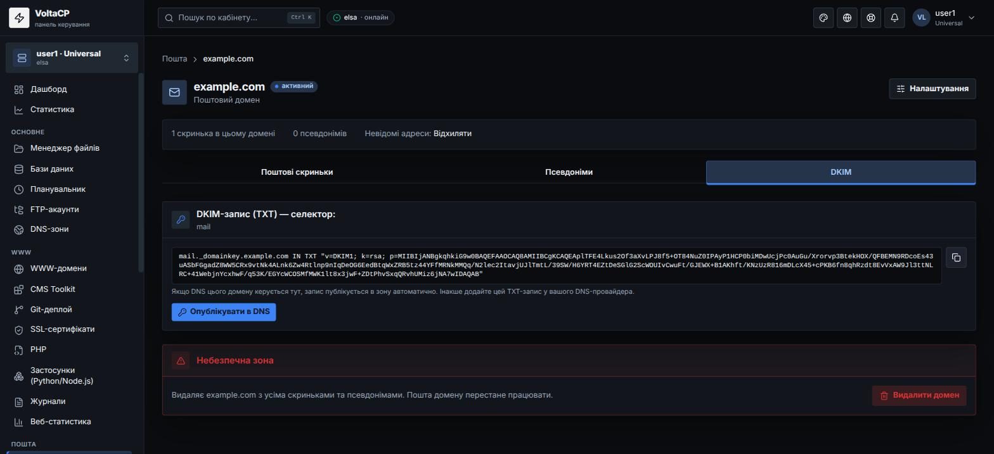Click the VoltaCP lightning logo icon
Screen dimensions: 994x454
point(19,18)
